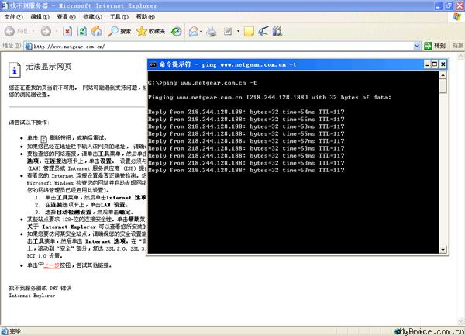Click the Edit with Word icon
Image resolution: width=465 pixels, height=336 pixels.
click(228, 31)
